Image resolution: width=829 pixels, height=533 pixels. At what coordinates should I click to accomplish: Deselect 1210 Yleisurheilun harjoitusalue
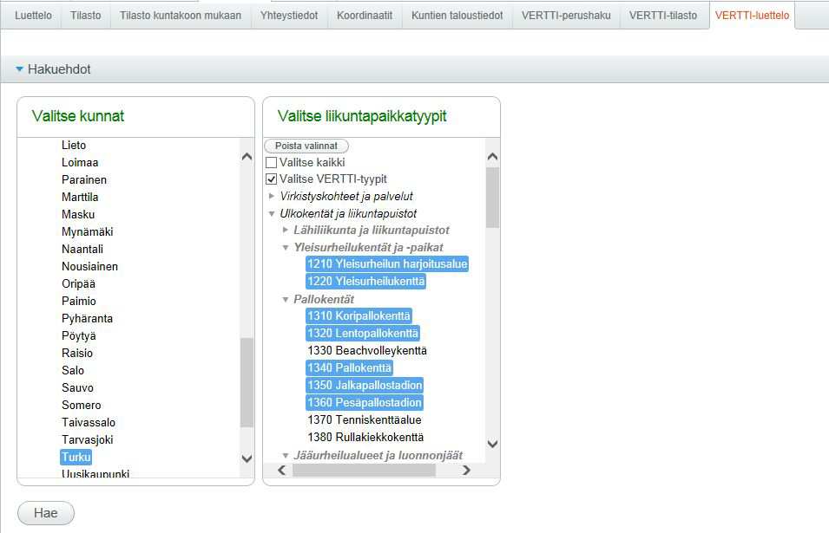(x=387, y=263)
